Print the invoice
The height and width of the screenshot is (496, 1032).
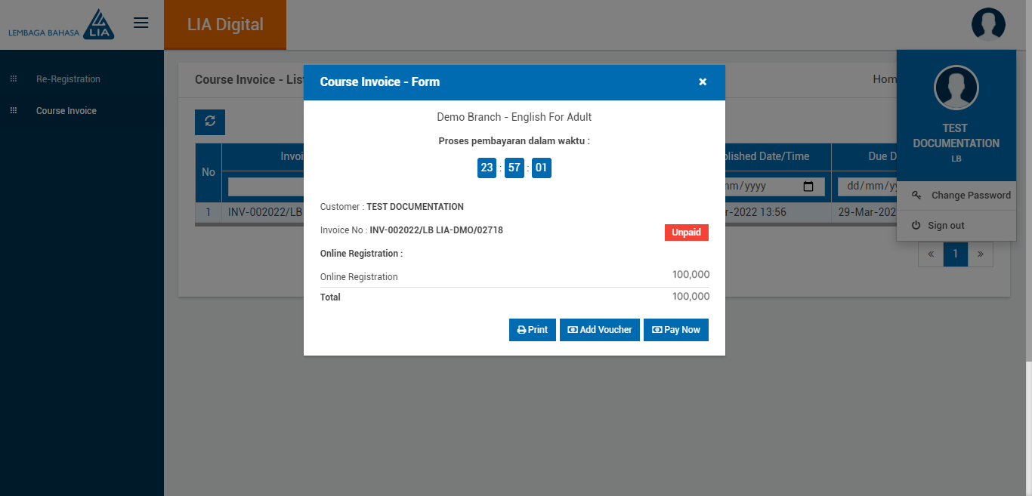coord(533,330)
